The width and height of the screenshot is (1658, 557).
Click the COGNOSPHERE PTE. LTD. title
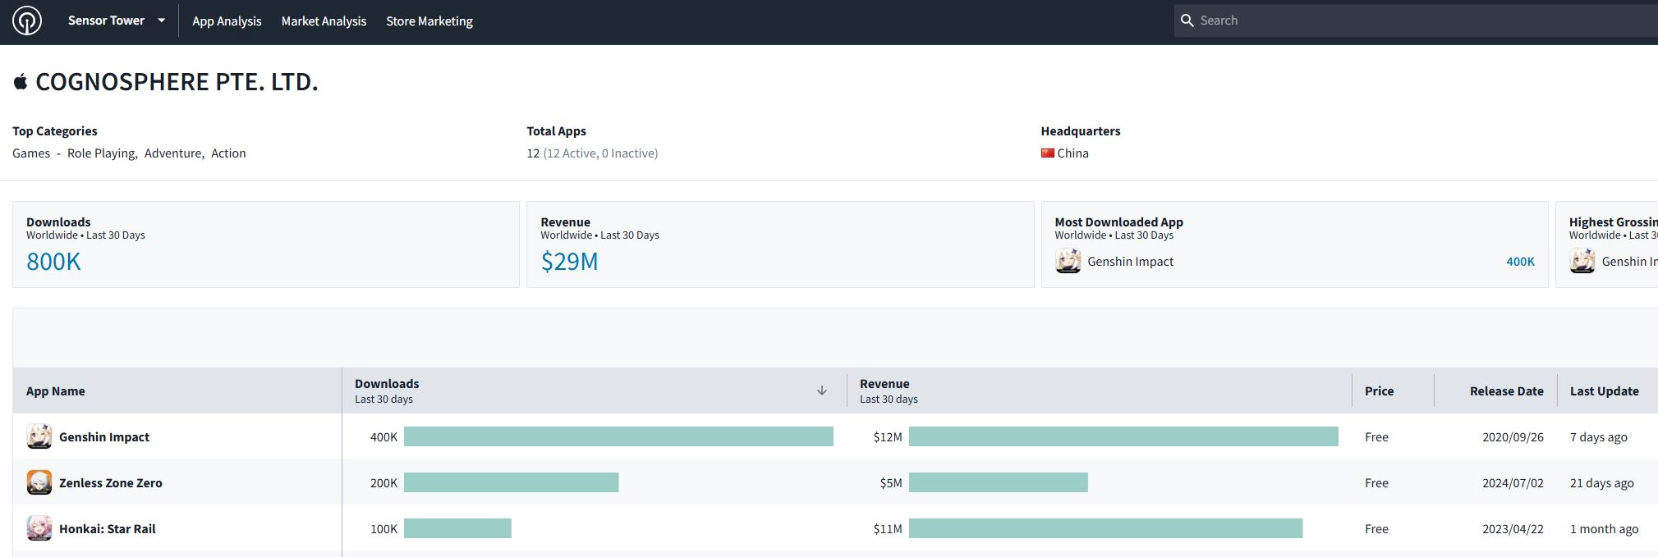pyautogui.click(x=177, y=82)
